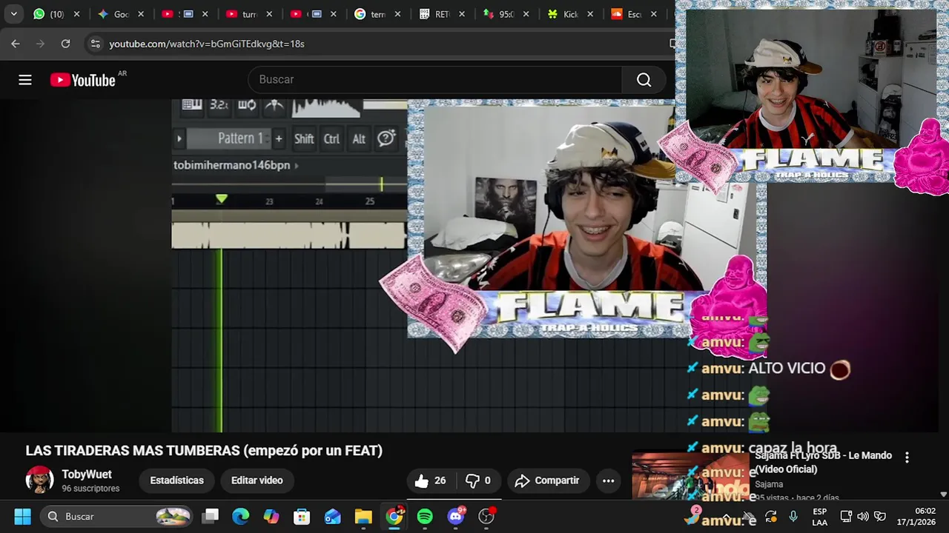949x533 pixels.
Task: Open FL Studio help speech-bubble icon
Action: coord(386,138)
